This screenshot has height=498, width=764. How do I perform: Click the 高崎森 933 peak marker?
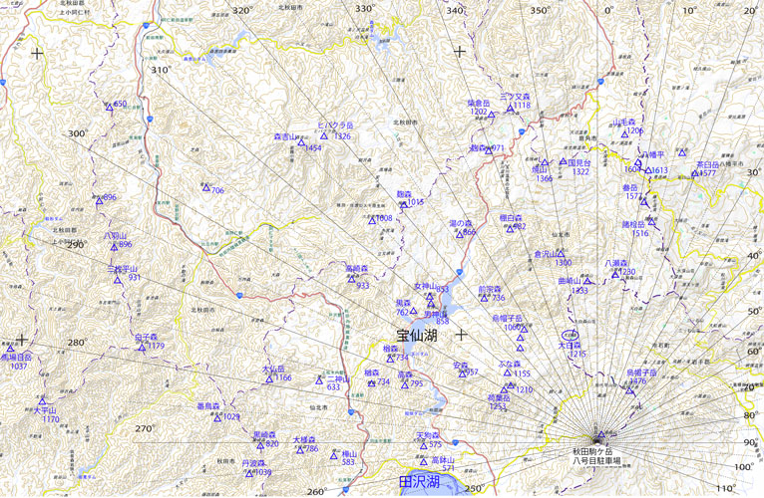click(x=351, y=278)
